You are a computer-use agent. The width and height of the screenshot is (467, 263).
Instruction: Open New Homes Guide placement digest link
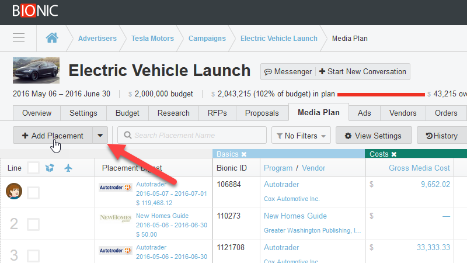162,216
